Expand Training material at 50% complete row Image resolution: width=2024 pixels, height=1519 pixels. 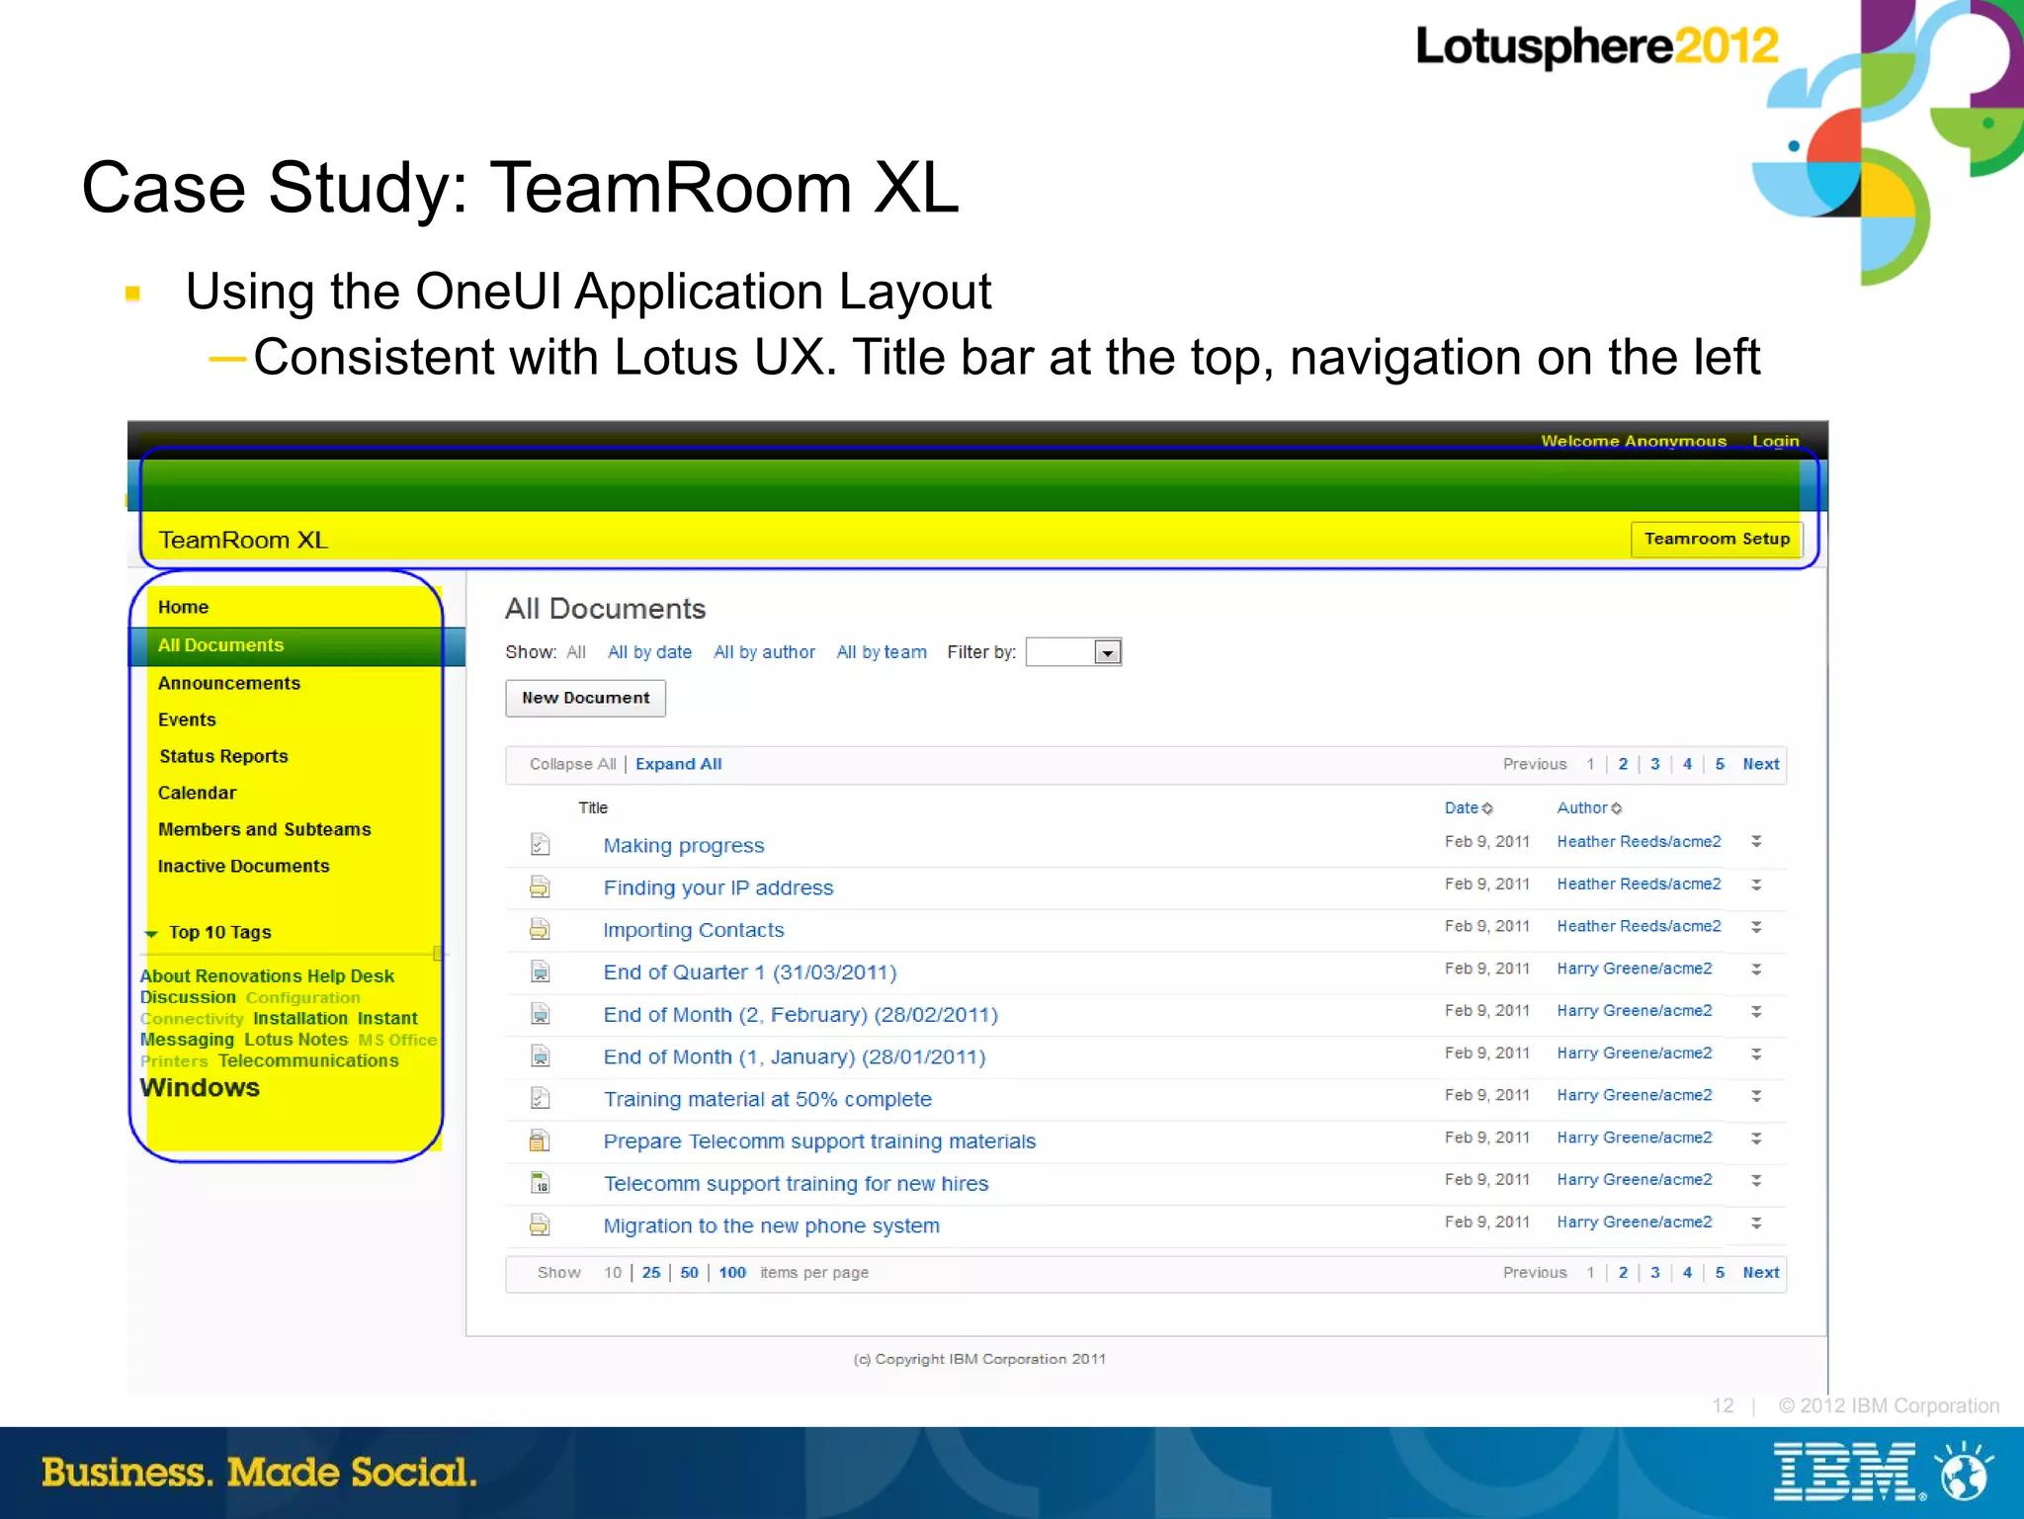1756,1096
